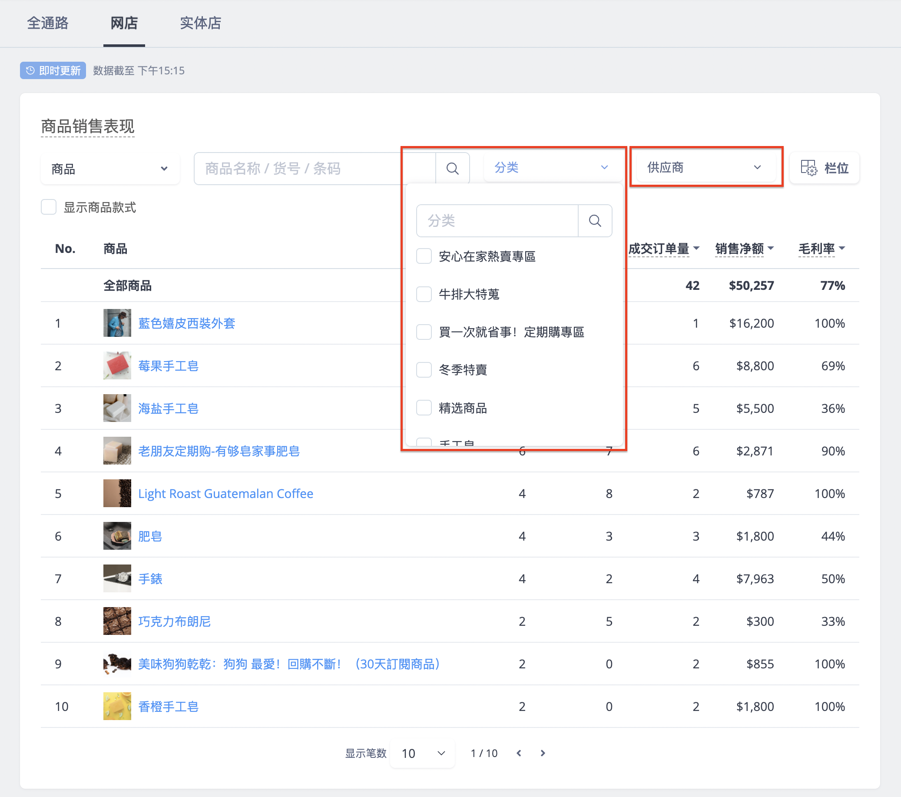901x797 pixels.
Task: Enable the 显示商品款式 checkbox
Action: point(49,207)
